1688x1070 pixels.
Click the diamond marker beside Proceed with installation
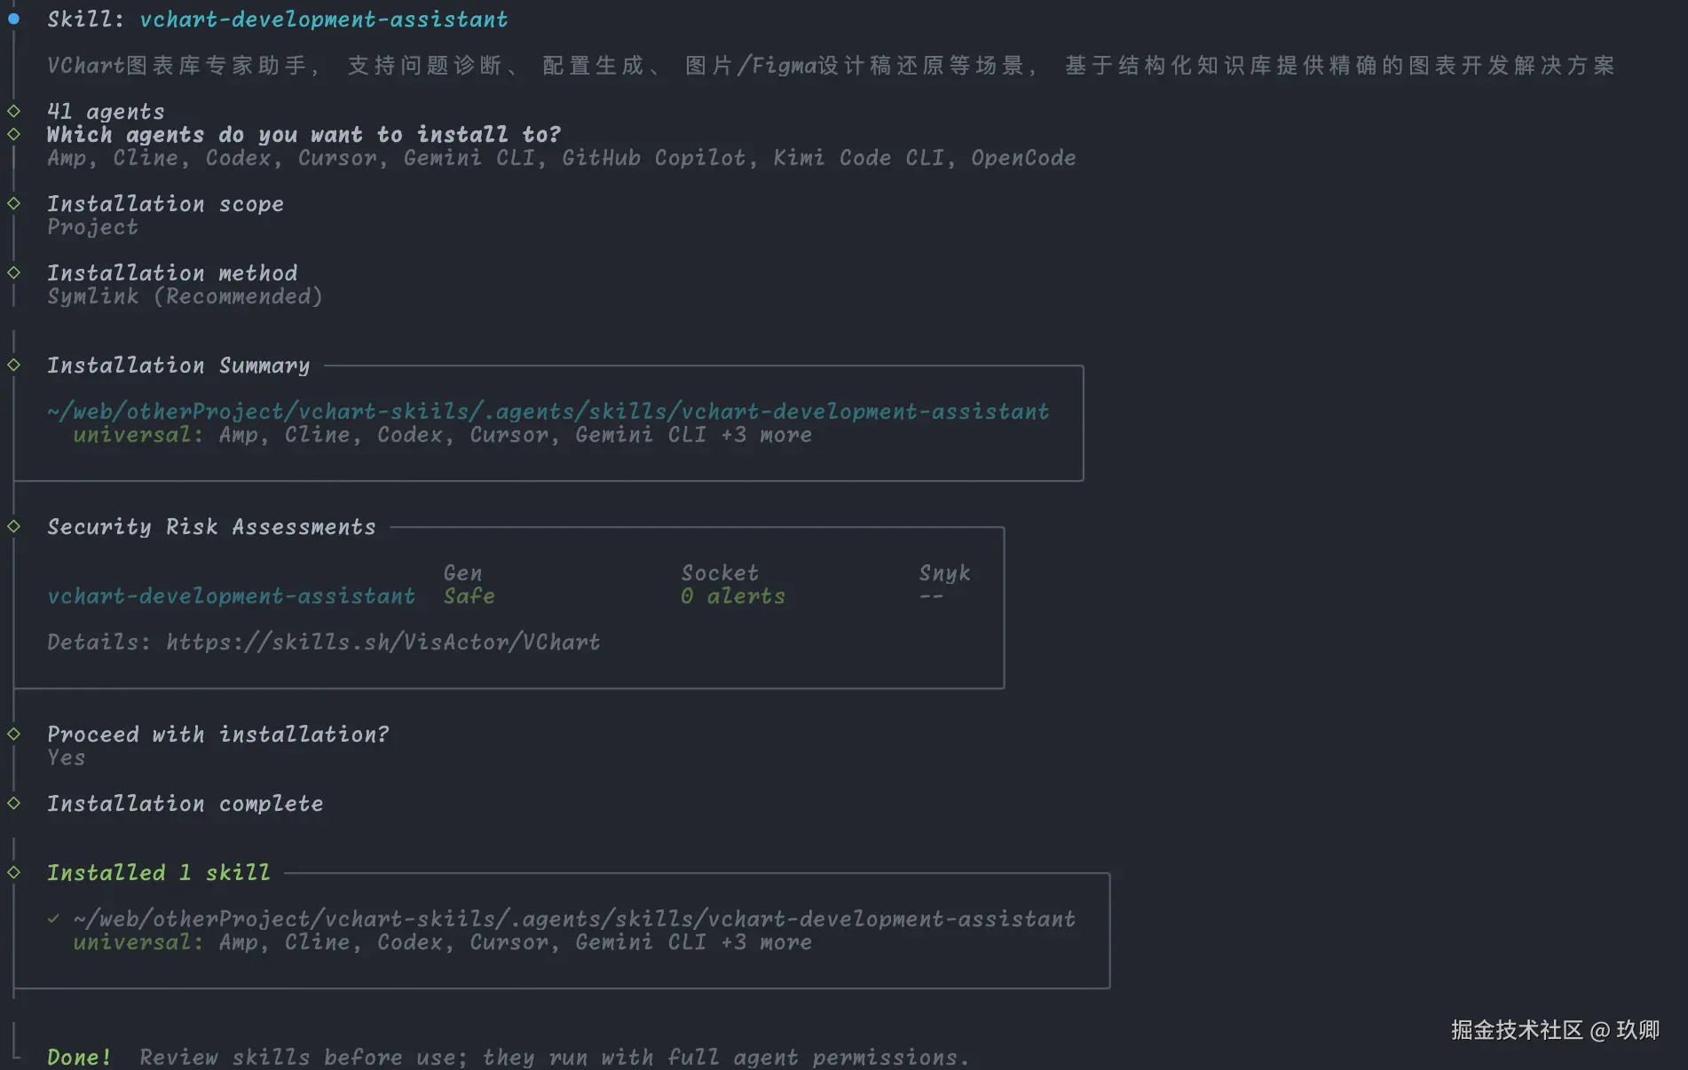pyautogui.click(x=13, y=734)
